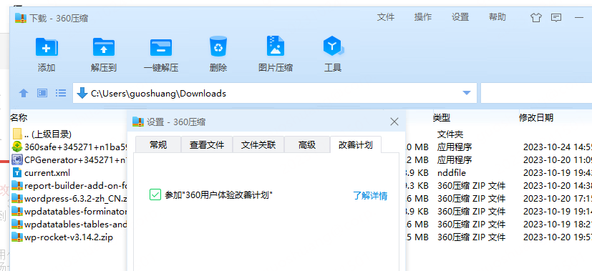Click the CPGenerator application file icon

point(17,159)
